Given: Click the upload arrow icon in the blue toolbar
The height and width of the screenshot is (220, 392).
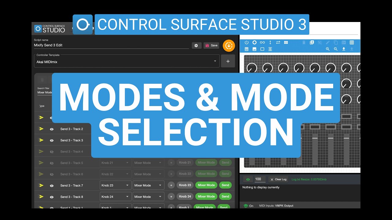Looking at the screenshot, I should click(352, 49).
